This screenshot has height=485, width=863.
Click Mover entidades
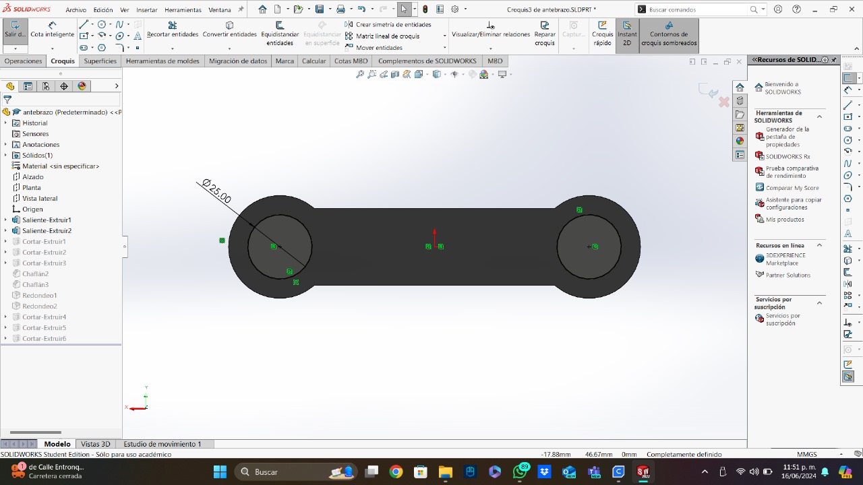(x=374, y=48)
